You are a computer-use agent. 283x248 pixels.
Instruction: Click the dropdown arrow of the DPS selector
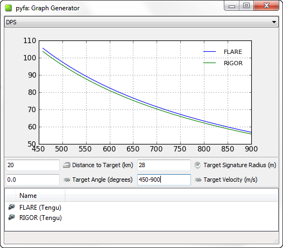click(274, 22)
